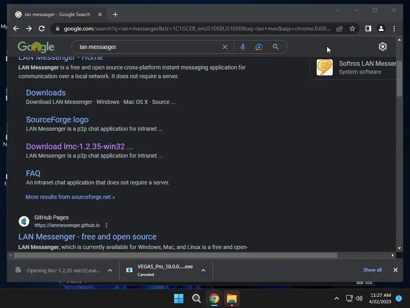This screenshot has width=410, height=308.
Task: Open LAN Messenger - free and open source
Action: (87, 237)
